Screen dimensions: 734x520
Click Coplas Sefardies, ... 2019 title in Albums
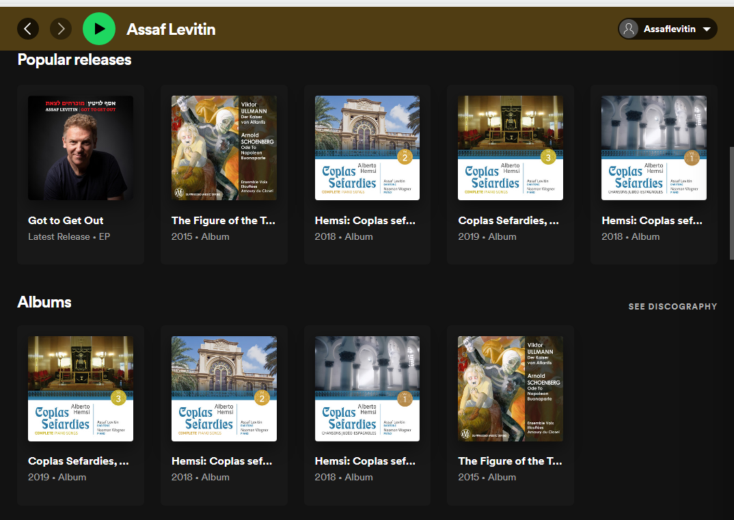coord(78,461)
